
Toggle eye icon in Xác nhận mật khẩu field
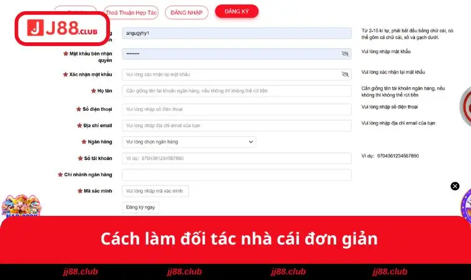345,74
